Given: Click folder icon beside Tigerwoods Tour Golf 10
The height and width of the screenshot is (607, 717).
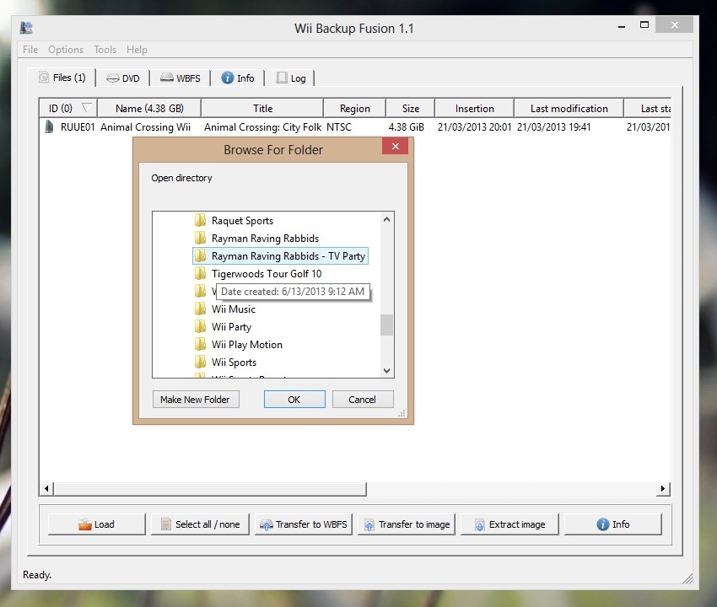Looking at the screenshot, I should click(x=200, y=274).
